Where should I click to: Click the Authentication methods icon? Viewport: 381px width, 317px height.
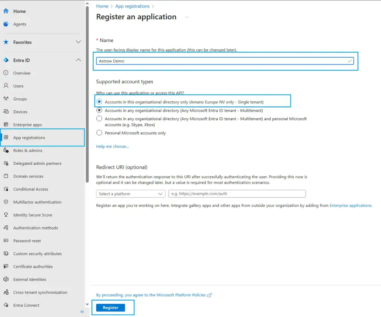(x=6, y=228)
